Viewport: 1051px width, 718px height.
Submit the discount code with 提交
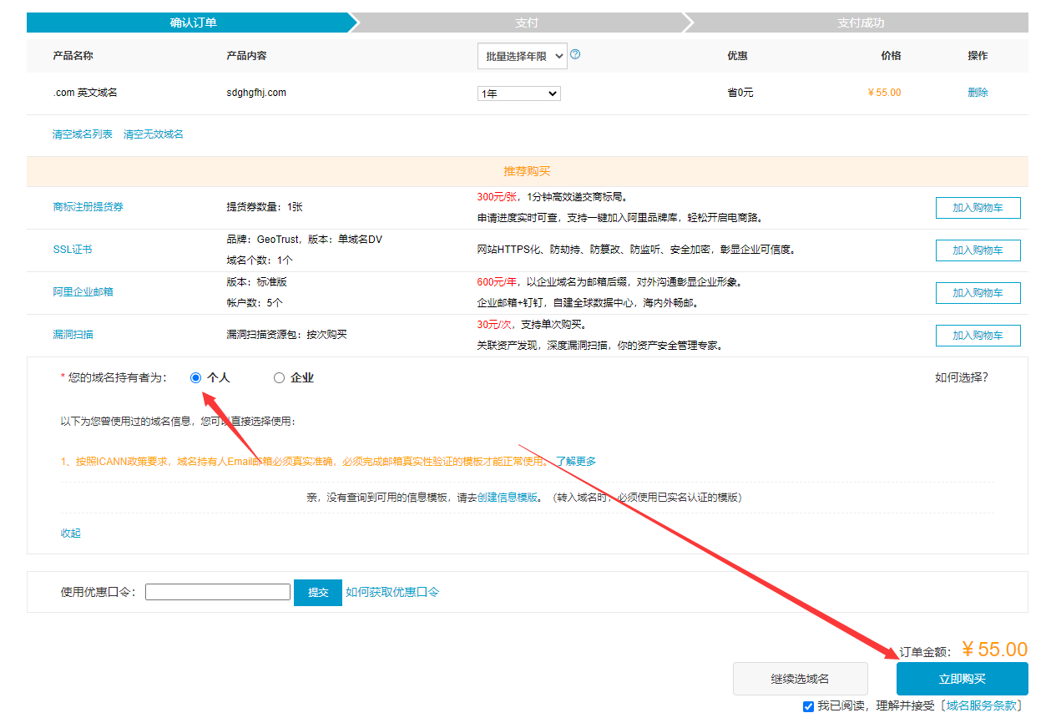point(317,591)
